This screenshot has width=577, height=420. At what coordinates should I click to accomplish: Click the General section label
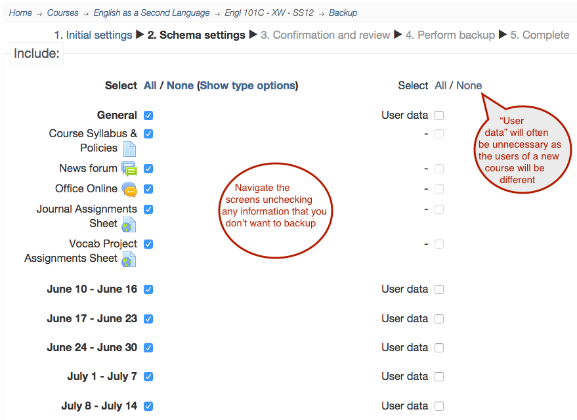click(117, 115)
